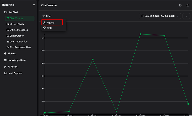Click the Knowledge Base book icon
This screenshot has height=116, width=192.
(5, 60)
